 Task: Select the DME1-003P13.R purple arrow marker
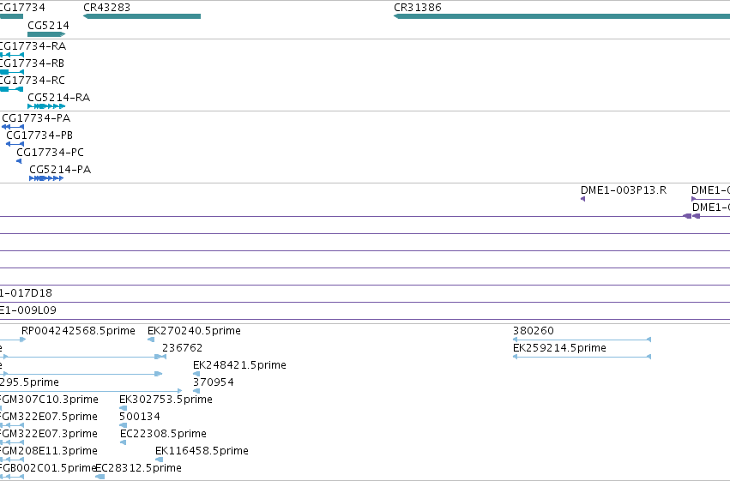pos(582,199)
